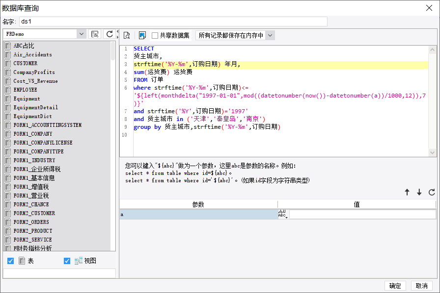440x293 pixels.
Task: Open the FRDemo connection dropdown
Action: point(81,34)
